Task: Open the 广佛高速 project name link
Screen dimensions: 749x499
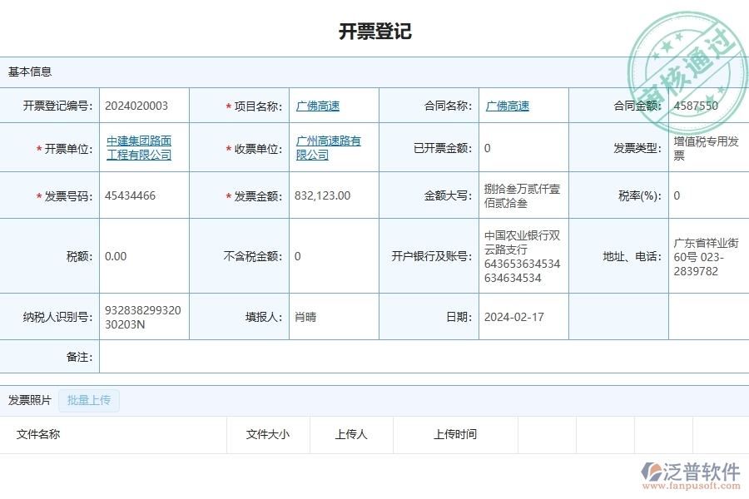Action: click(316, 105)
